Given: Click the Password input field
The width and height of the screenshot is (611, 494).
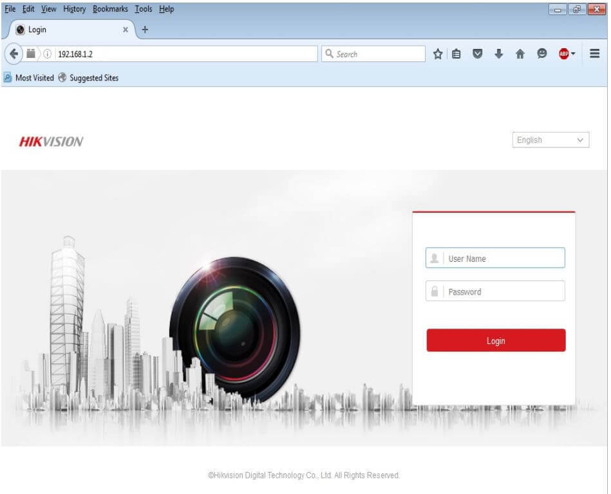Looking at the screenshot, I should click(503, 291).
